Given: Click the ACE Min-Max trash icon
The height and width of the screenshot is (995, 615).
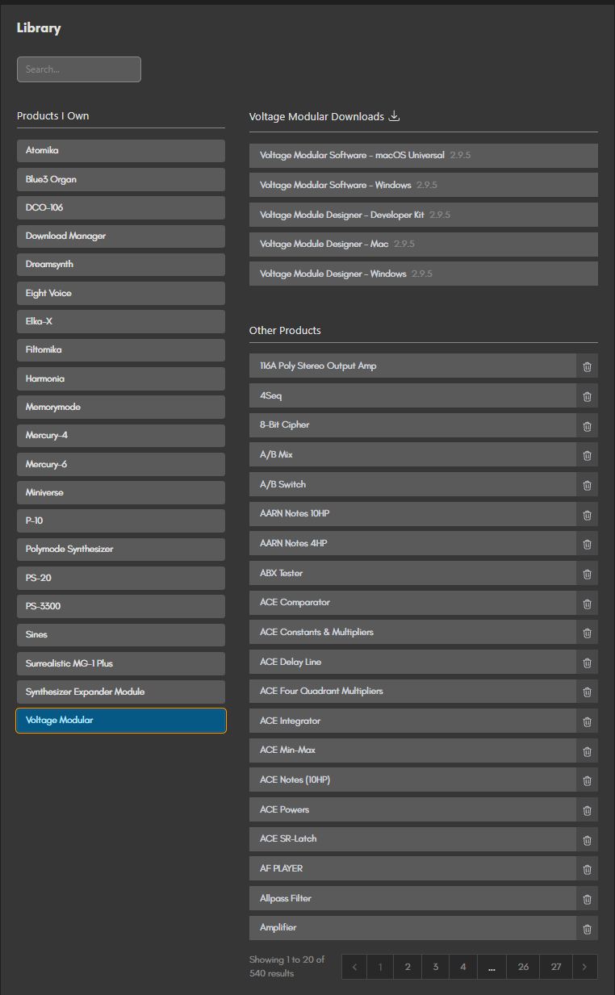Looking at the screenshot, I should [x=587, y=750].
